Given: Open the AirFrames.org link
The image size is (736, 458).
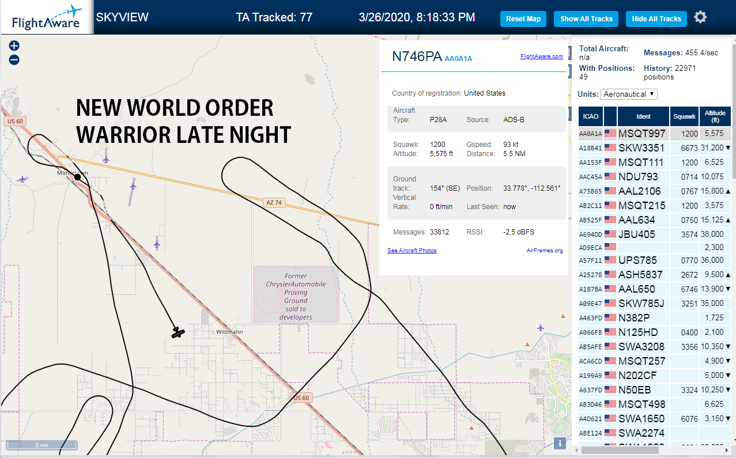Looking at the screenshot, I should click(545, 251).
